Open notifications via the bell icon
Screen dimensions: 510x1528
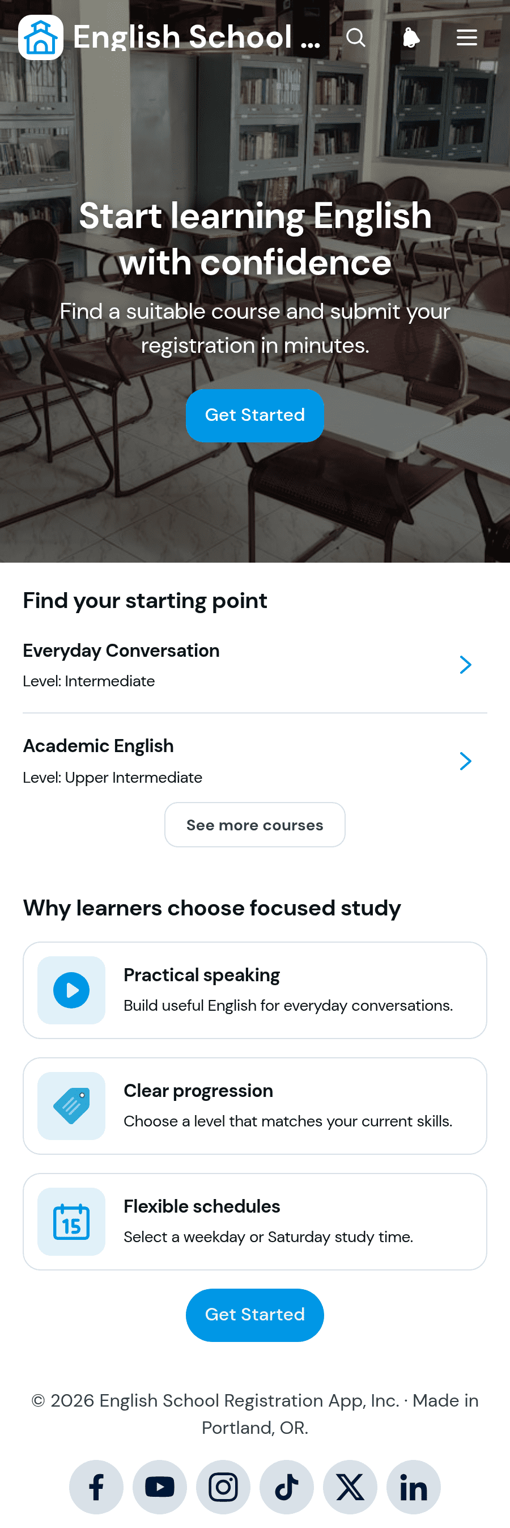411,37
